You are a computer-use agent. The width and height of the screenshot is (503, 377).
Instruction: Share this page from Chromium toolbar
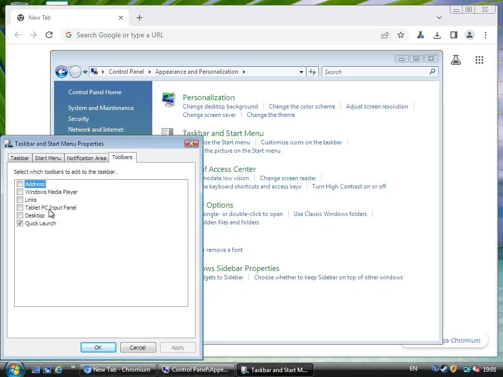385,35
